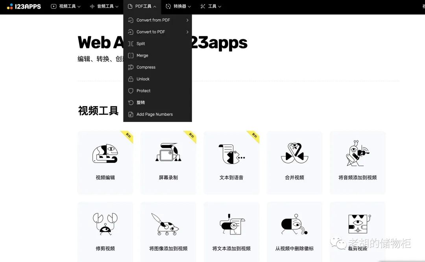425x262 pixels.
Task: Choose 旋转 in the PDF menu
Action: tap(157, 103)
